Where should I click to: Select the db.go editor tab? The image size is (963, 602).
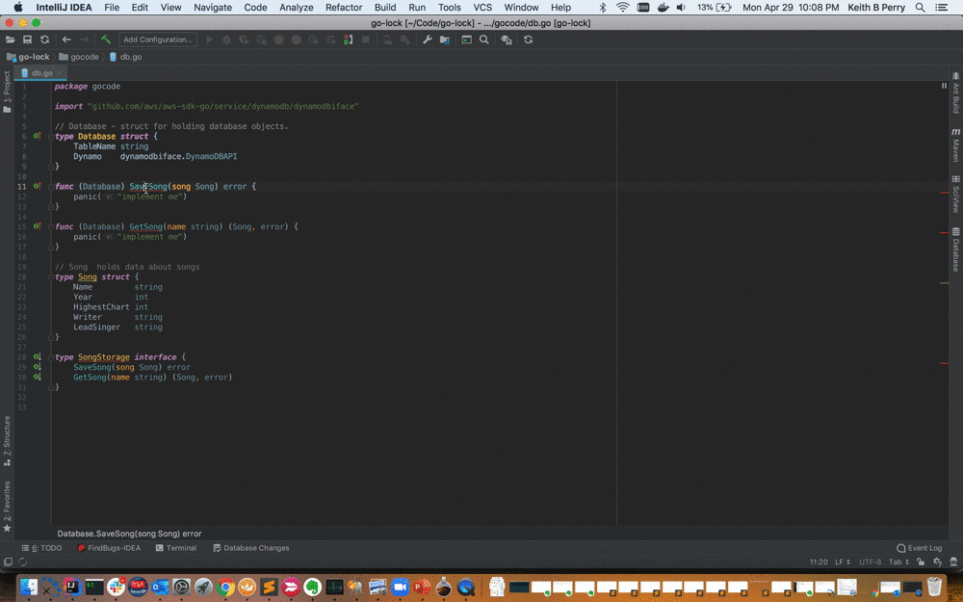tap(41, 72)
